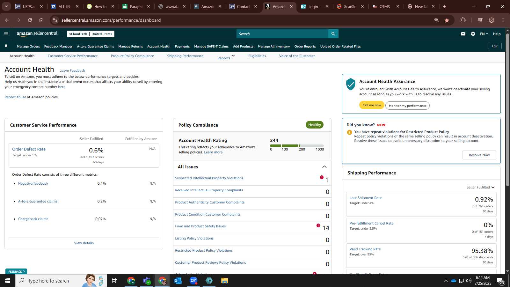The height and width of the screenshot is (287, 510).
Task: Click the Seller Central search field
Action: tap(282, 34)
